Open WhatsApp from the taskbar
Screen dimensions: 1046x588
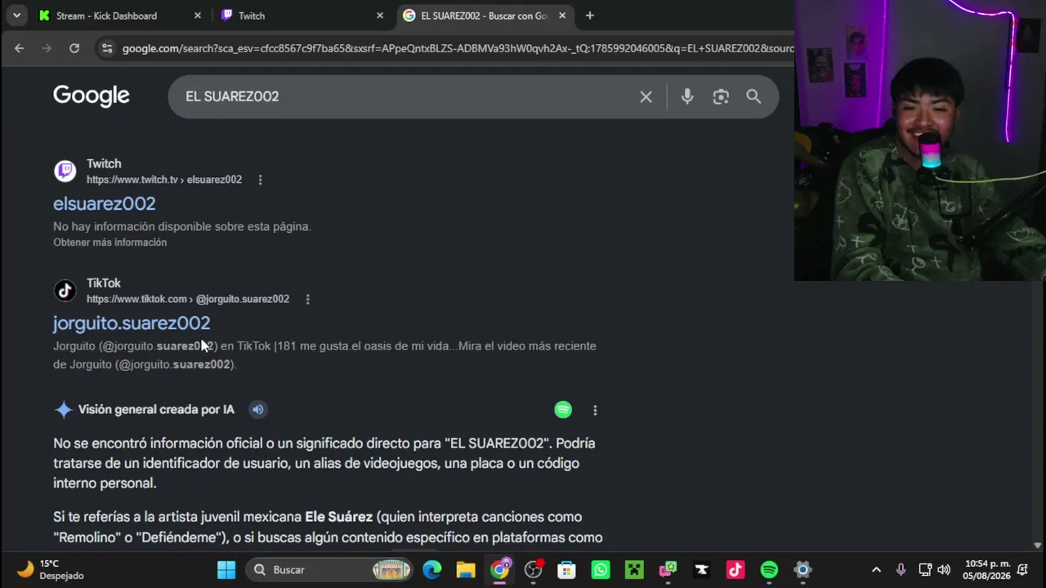[x=601, y=570]
